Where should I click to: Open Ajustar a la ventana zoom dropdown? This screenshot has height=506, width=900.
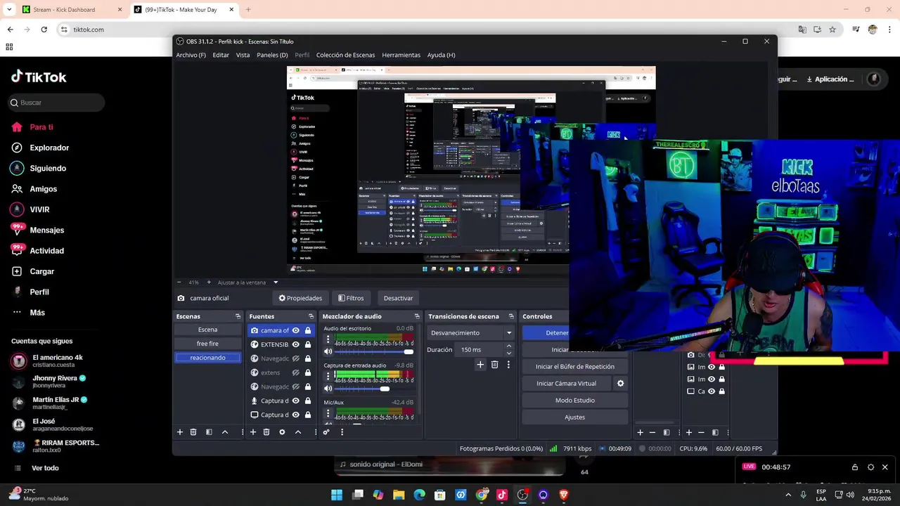(x=276, y=283)
